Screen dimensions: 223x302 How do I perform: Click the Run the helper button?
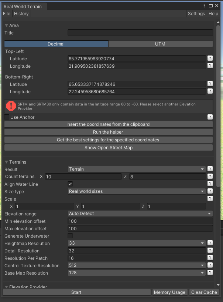coord(109,132)
